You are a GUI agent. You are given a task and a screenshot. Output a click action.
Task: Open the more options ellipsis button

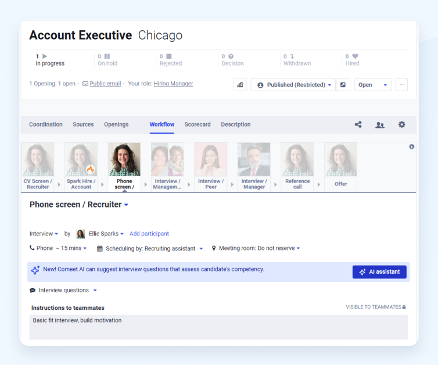[x=401, y=85]
